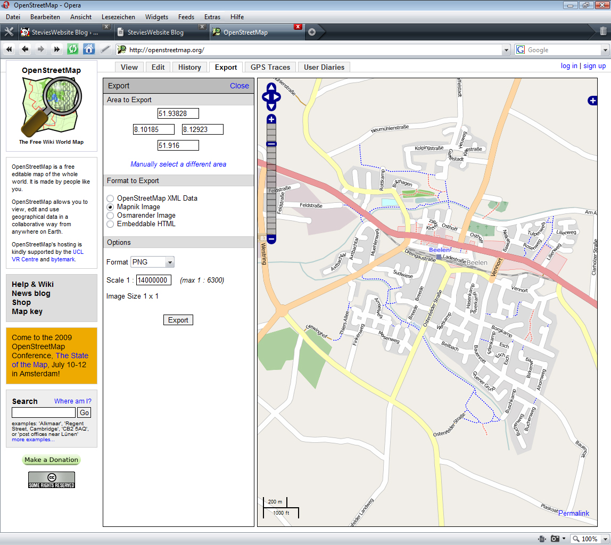This screenshot has height=545, width=611.
Task: Close the Export panel
Action: coord(240,86)
